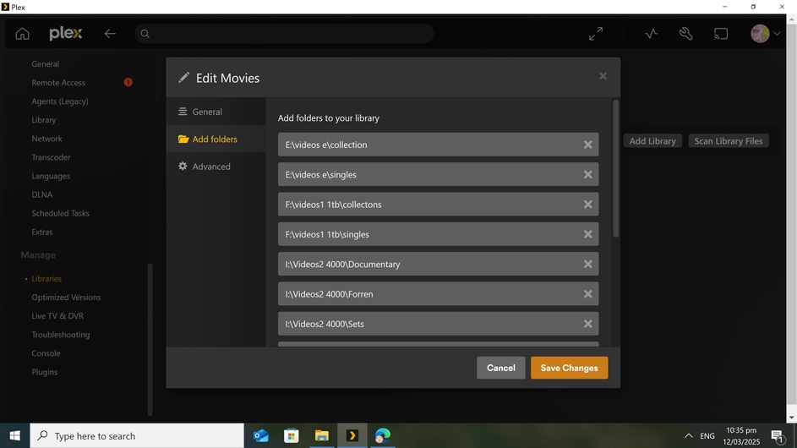Open the Advanced tab in Edit Movies

[216, 167]
